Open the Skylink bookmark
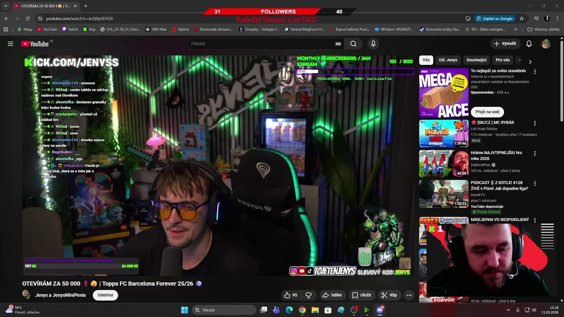This screenshot has width=564, height=317. pyautogui.click(x=180, y=29)
